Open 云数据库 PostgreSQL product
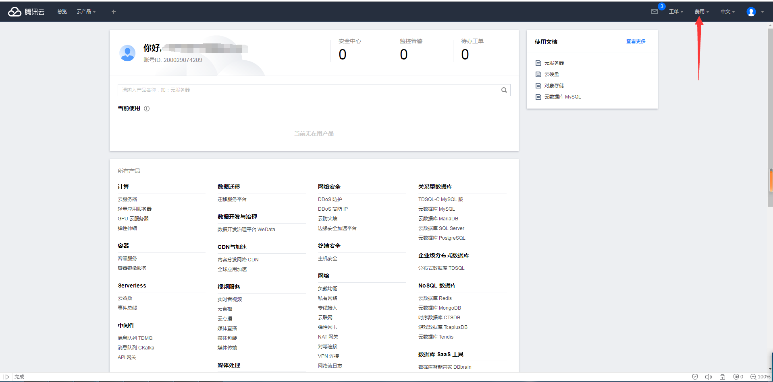 (442, 238)
